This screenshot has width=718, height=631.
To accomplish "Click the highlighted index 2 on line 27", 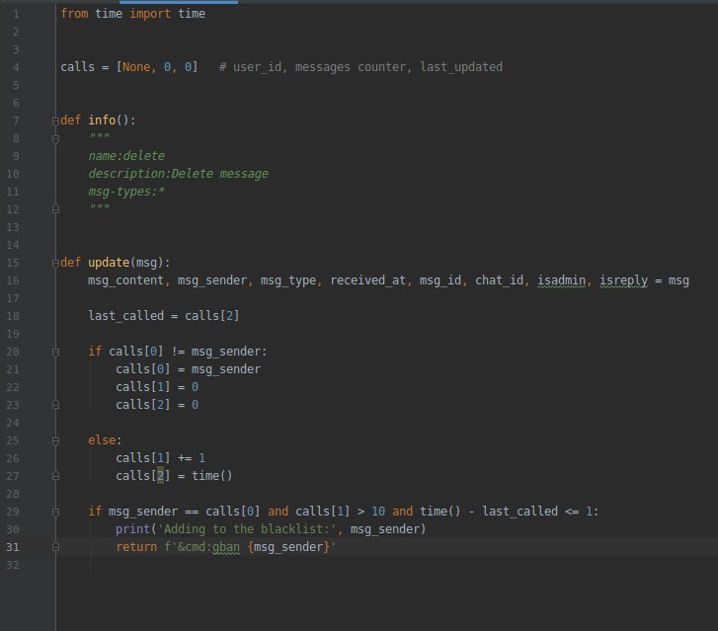I will (160, 476).
